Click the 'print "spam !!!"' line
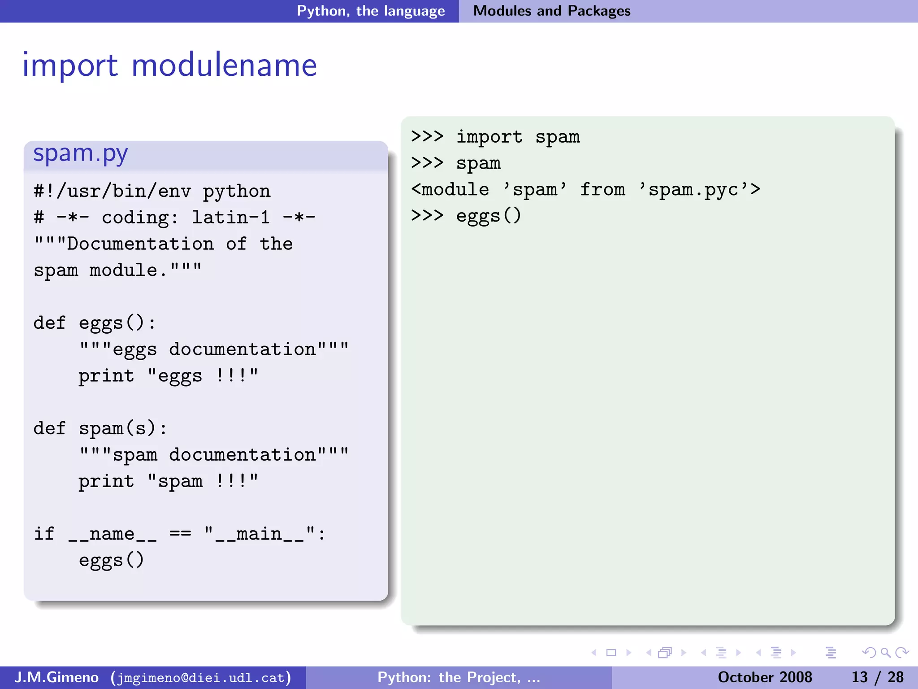 [169, 481]
